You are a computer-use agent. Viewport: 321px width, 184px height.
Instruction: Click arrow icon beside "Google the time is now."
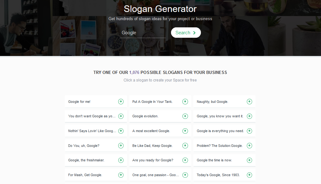click(249, 160)
